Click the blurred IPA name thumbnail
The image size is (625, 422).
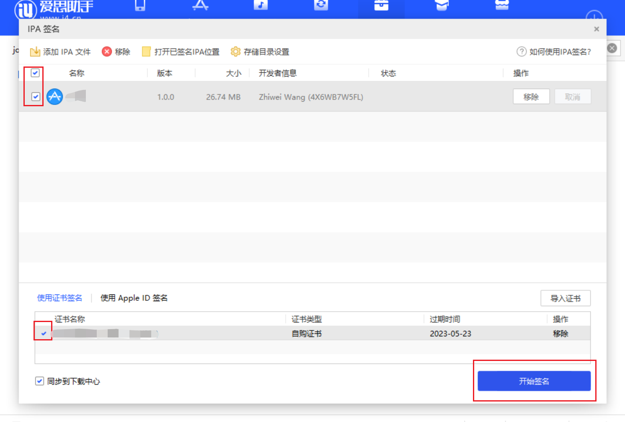pyautogui.click(x=76, y=96)
